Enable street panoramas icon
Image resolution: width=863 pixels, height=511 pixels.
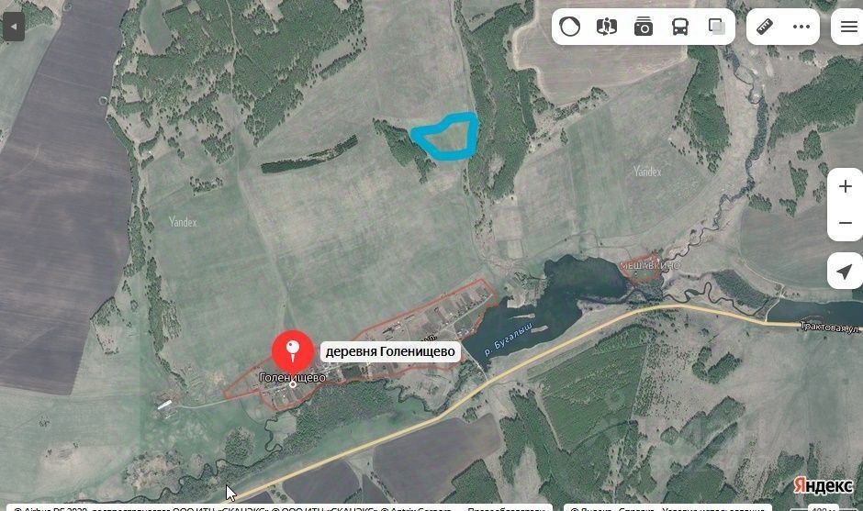pos(607,26)
